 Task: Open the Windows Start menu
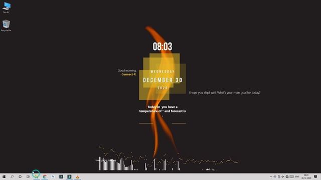(4, 176)
